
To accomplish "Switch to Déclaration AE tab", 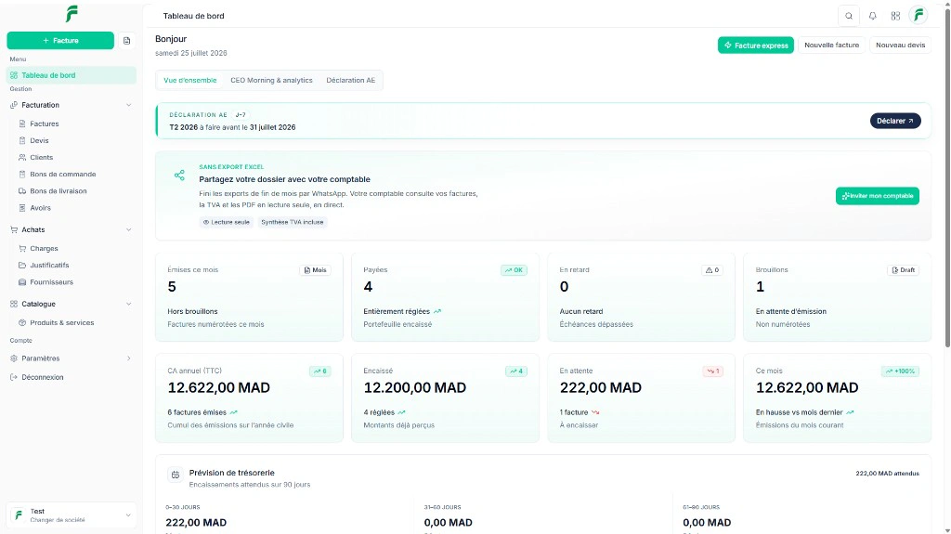I will (350, 80).
